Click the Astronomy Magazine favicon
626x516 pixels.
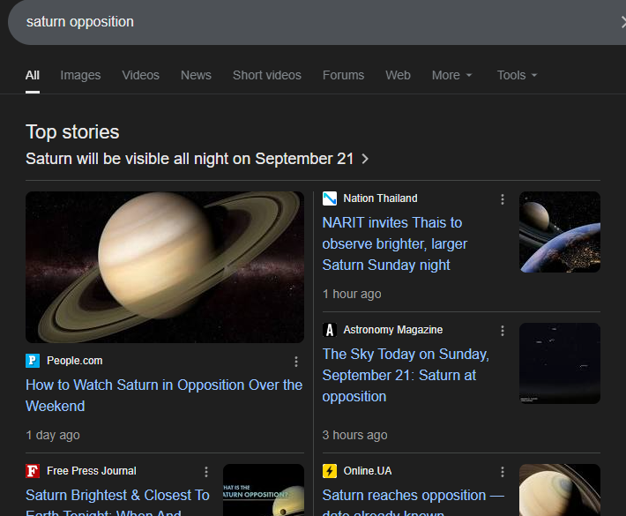tap(330, 330)
